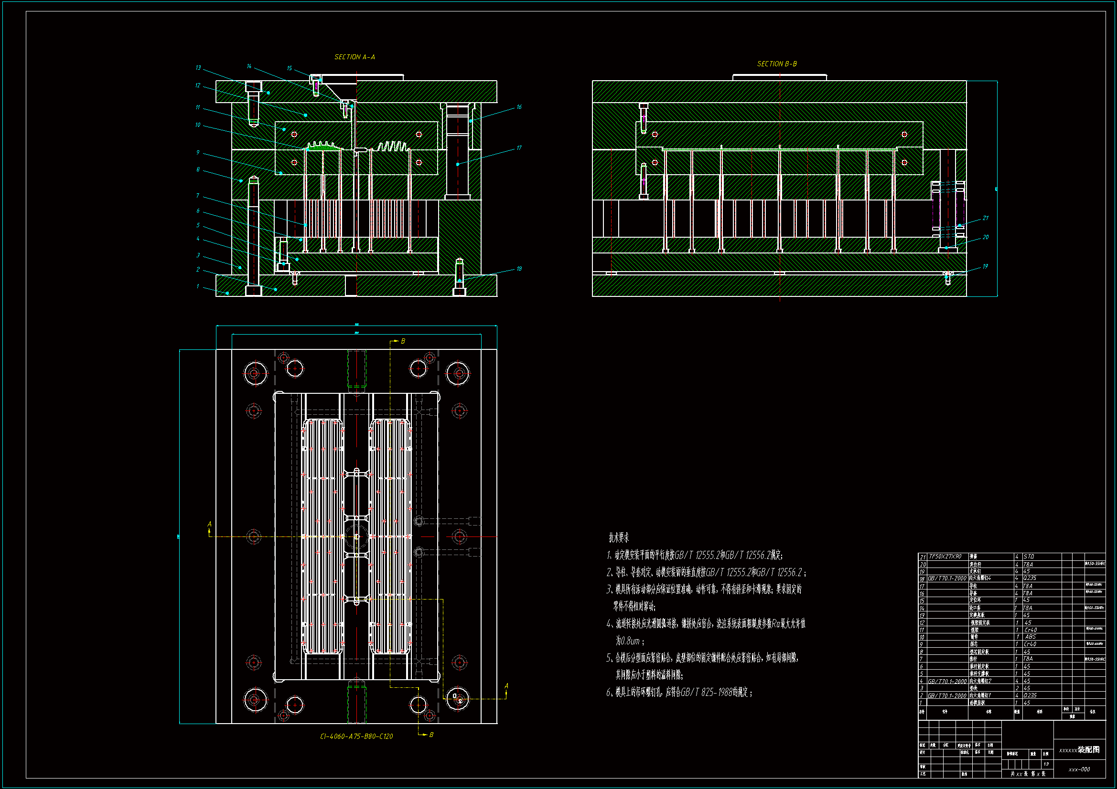
Task: Select balloon number 18 near the bottom screw
Action: point(519,269)
